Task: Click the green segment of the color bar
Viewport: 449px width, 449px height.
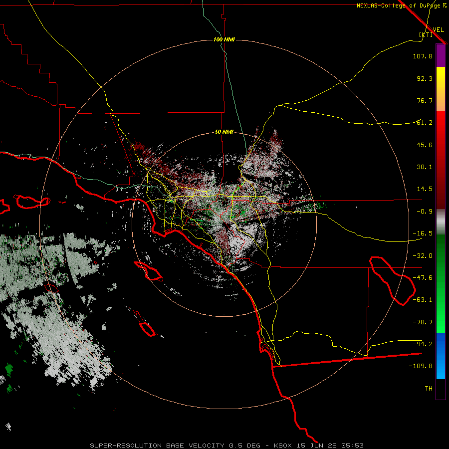Action: [441, 283]
